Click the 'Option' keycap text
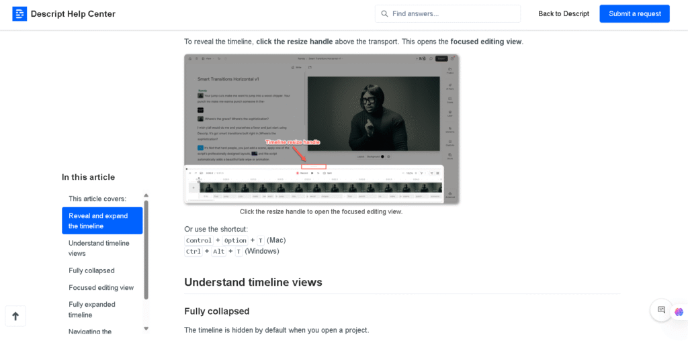This screenshot has height=345, width=688. tap(235, 240)
